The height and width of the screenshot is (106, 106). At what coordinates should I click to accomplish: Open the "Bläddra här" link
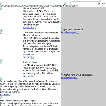pos(28,28)
